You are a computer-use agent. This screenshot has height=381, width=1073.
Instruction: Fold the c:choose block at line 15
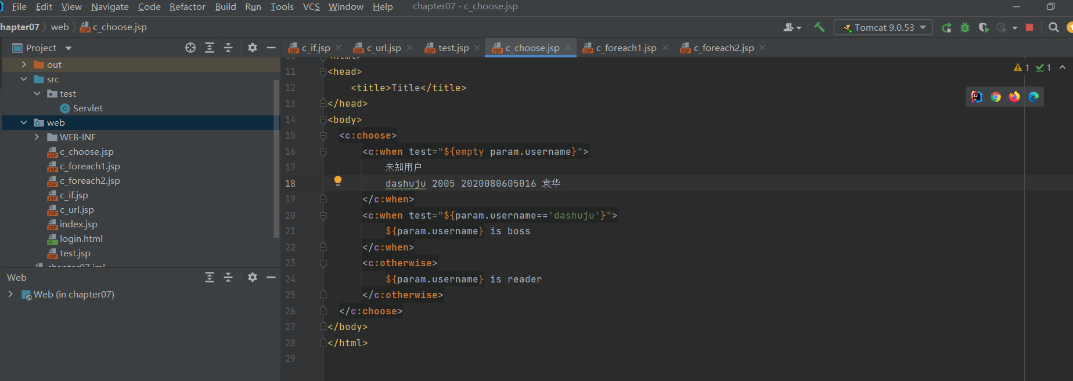[x=323, y=136]
